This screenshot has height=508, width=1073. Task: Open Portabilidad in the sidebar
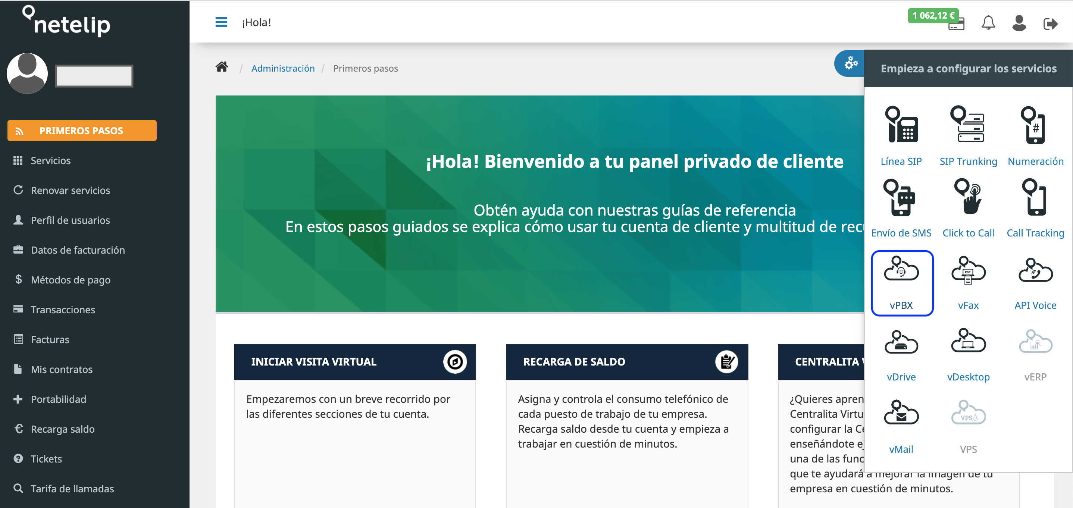(x=50, y=399)
